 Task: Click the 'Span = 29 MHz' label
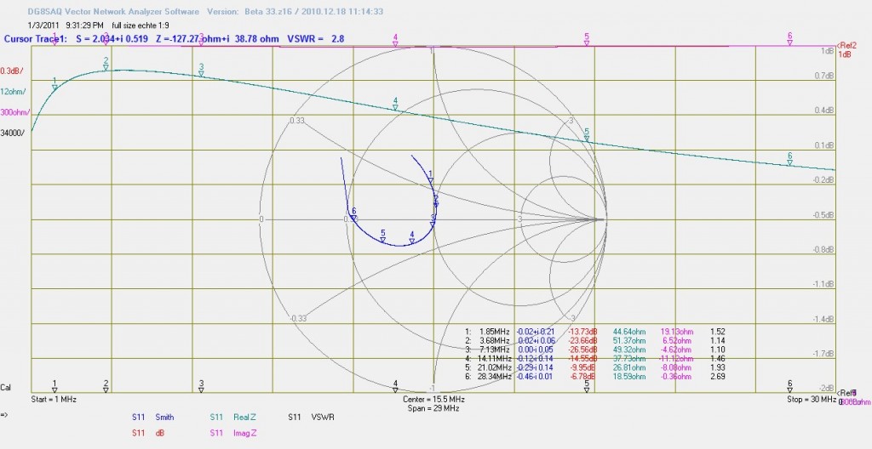pos(433,408)
